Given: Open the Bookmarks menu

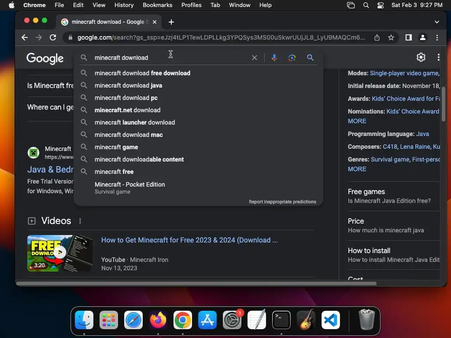Looking at the screenshot, I should 157,5.
